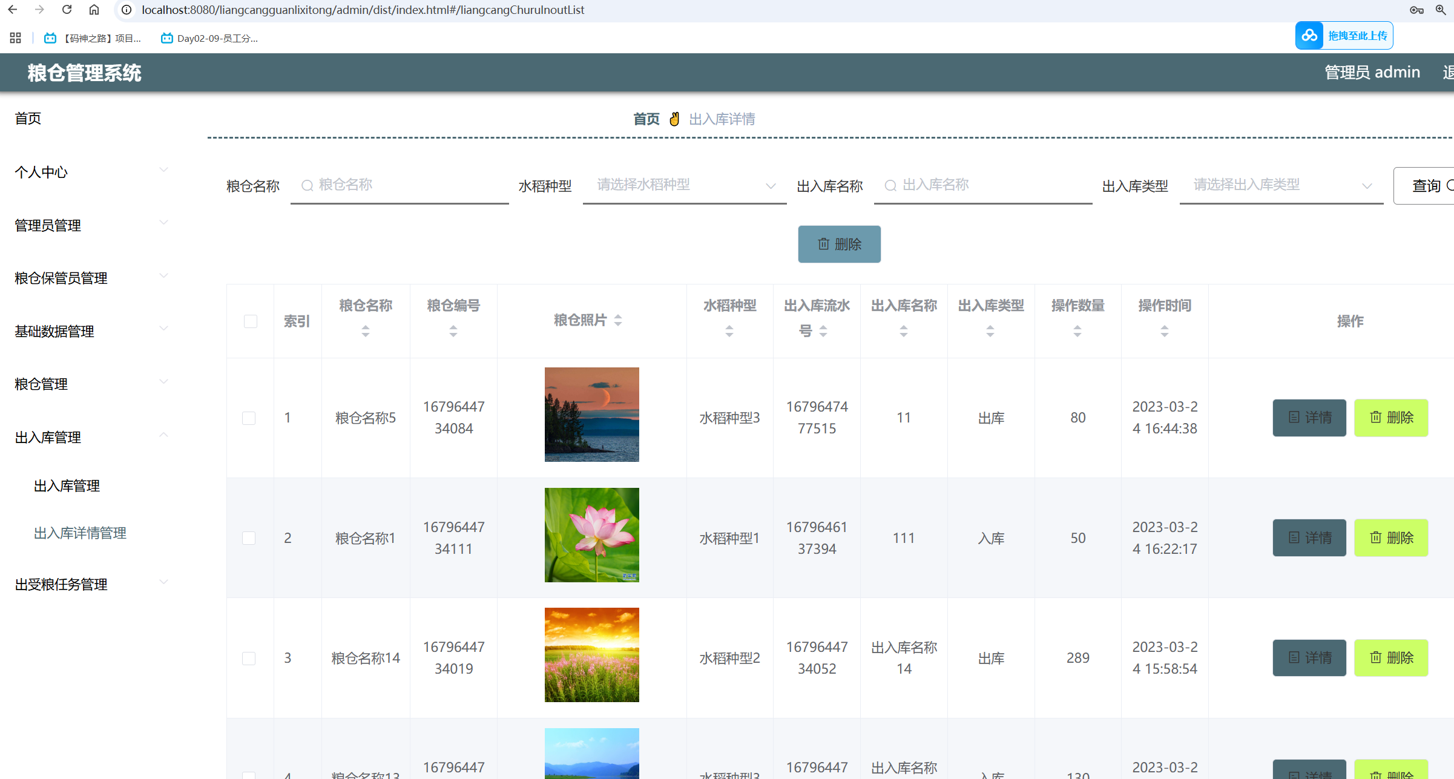
Task: Click the 拖拽至此上传 cloud upload icon
Action: point(1310,36)
